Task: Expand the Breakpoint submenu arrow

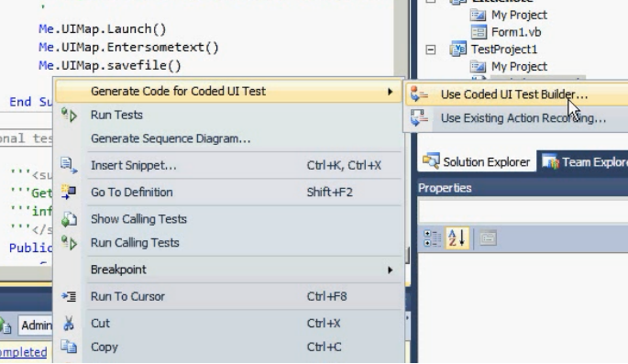Action: coord(391,270)
